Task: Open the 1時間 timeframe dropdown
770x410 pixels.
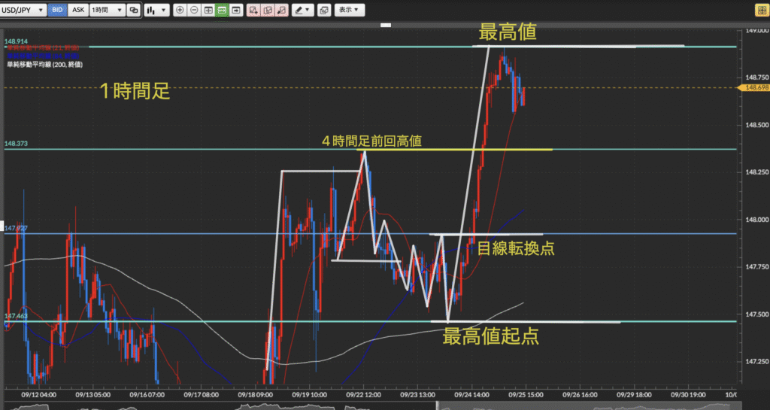Action: 105,11
